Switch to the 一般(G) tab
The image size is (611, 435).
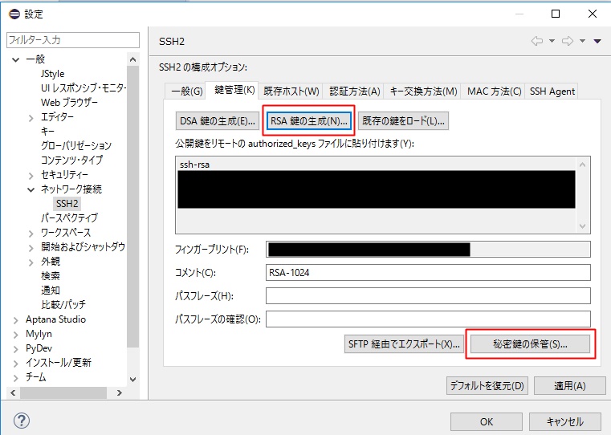(x=185, y=91)
